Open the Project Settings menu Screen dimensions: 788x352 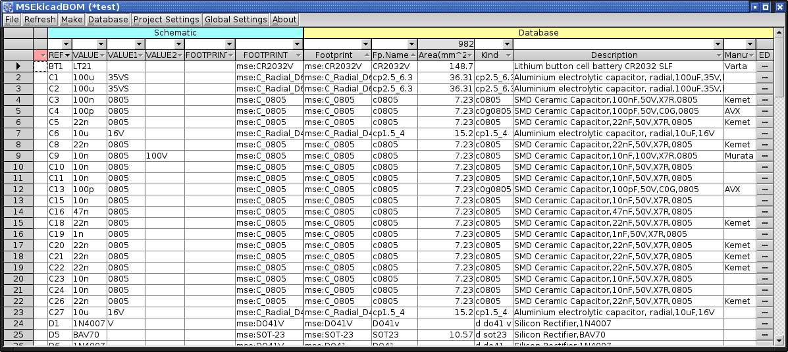pos(166,20)
